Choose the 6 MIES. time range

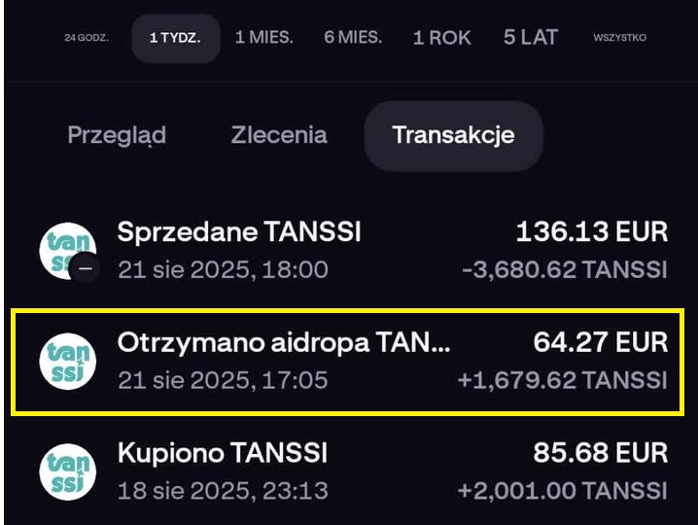click(x=353, y=39)
